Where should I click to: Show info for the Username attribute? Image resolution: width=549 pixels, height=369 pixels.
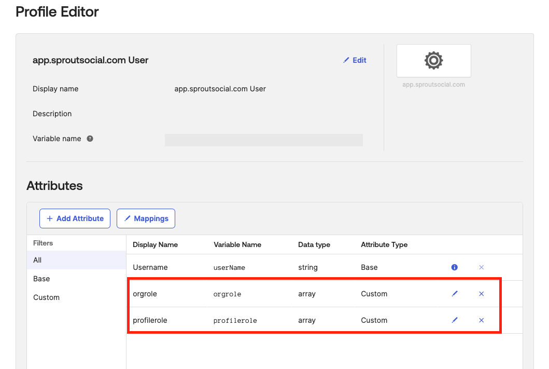[455, 267]
